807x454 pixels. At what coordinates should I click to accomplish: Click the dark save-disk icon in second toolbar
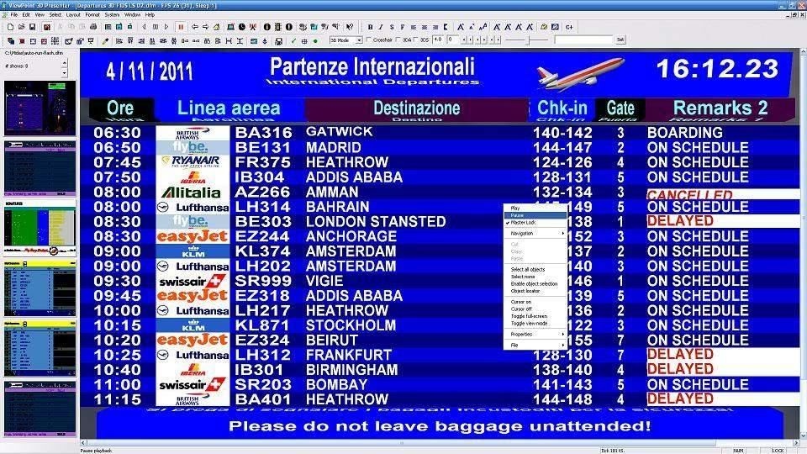[278, 41]
